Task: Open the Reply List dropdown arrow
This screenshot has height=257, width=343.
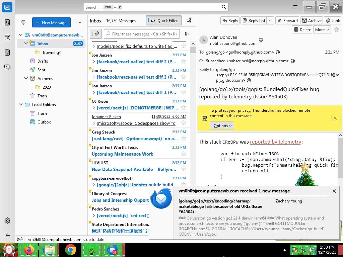Action: pos(270,20)
